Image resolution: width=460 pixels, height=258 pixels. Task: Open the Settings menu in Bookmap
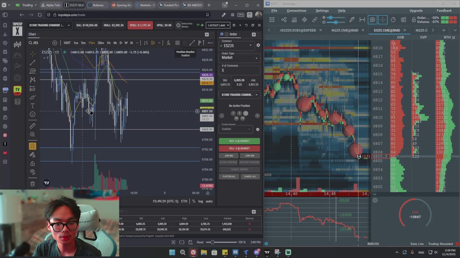tap(322, 11)
